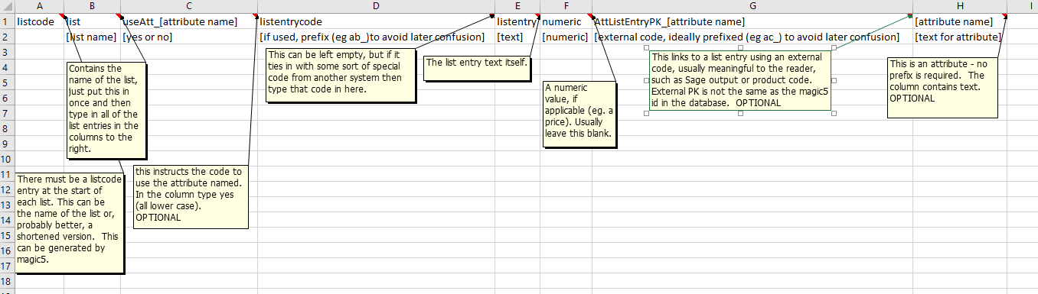Click '[external code, ideally prefixed' cell
Image resolution: width=1038 pixels, height=294 pixels.
[752, 37]
